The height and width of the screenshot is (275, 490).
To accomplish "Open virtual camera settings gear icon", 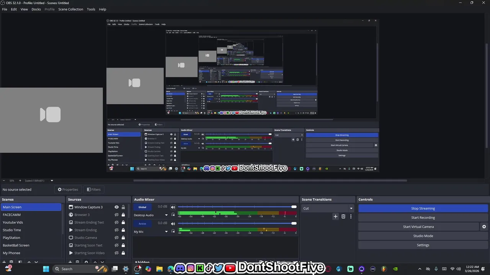I will click(484, 227).
